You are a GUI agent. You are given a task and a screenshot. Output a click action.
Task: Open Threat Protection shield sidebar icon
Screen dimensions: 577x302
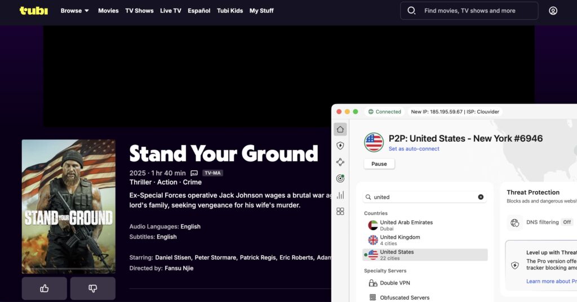[x=340, y=146]
